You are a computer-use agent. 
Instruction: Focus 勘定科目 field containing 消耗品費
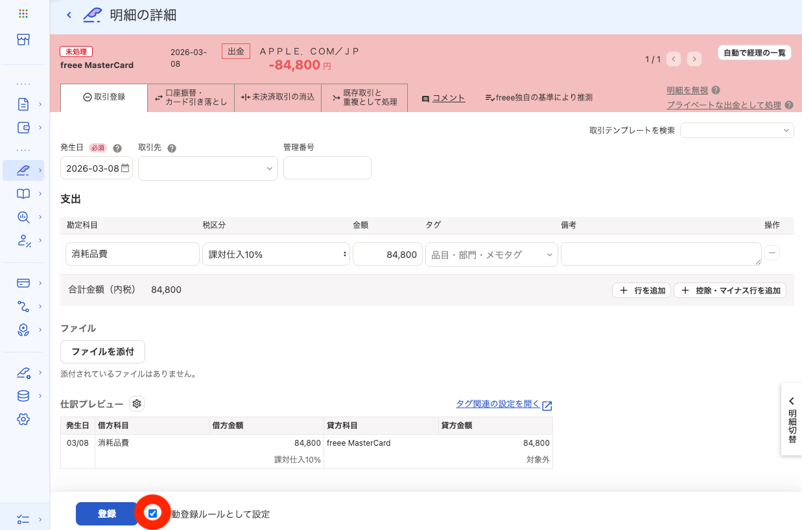(132, 254)
